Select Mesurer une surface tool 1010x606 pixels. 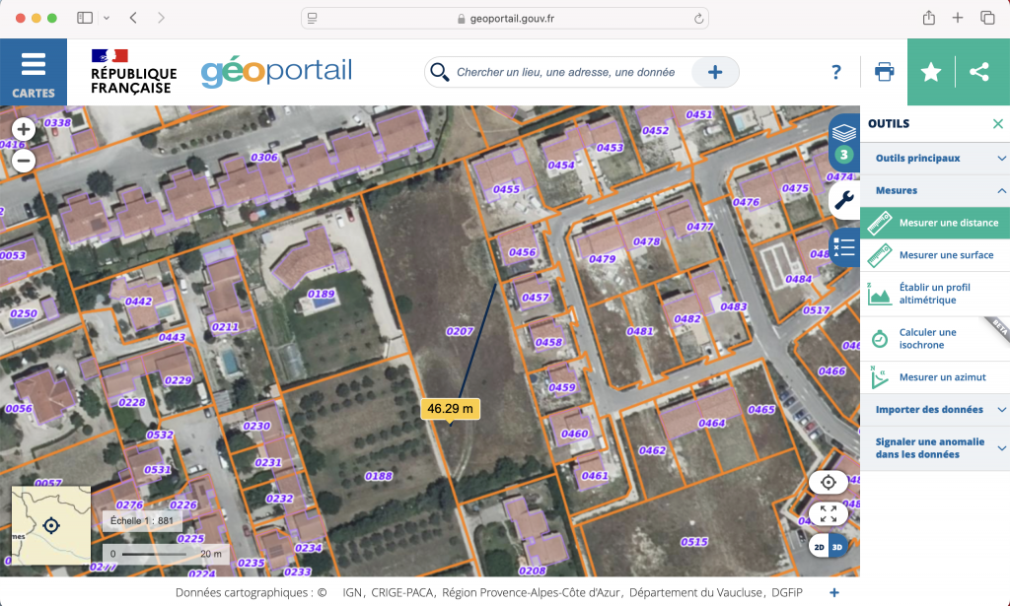pyautogui.click(x=946, y=255)
